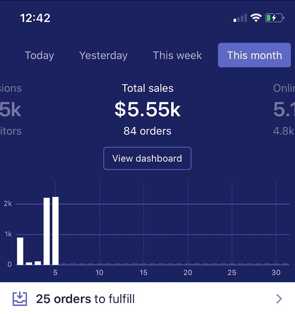This screenshot has width=295, height=314.
Task: Select the day 4 sales bar
Action: (47, 231)
